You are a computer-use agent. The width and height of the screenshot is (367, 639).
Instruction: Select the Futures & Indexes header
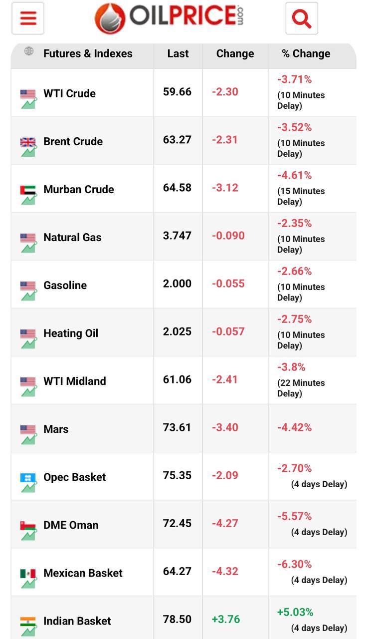pos(88,53)
